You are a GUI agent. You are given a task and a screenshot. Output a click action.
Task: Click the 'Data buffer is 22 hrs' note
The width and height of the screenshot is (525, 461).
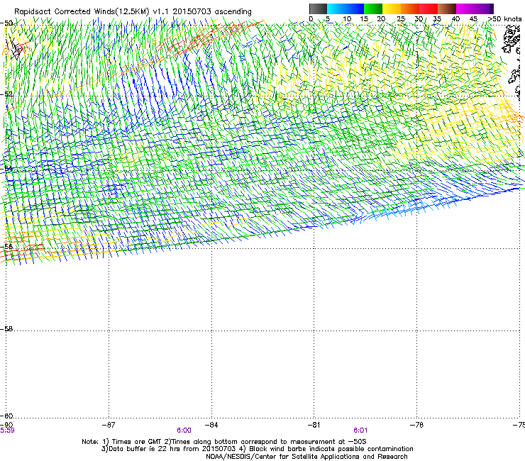pyautogui.click(x=257, y=449)
